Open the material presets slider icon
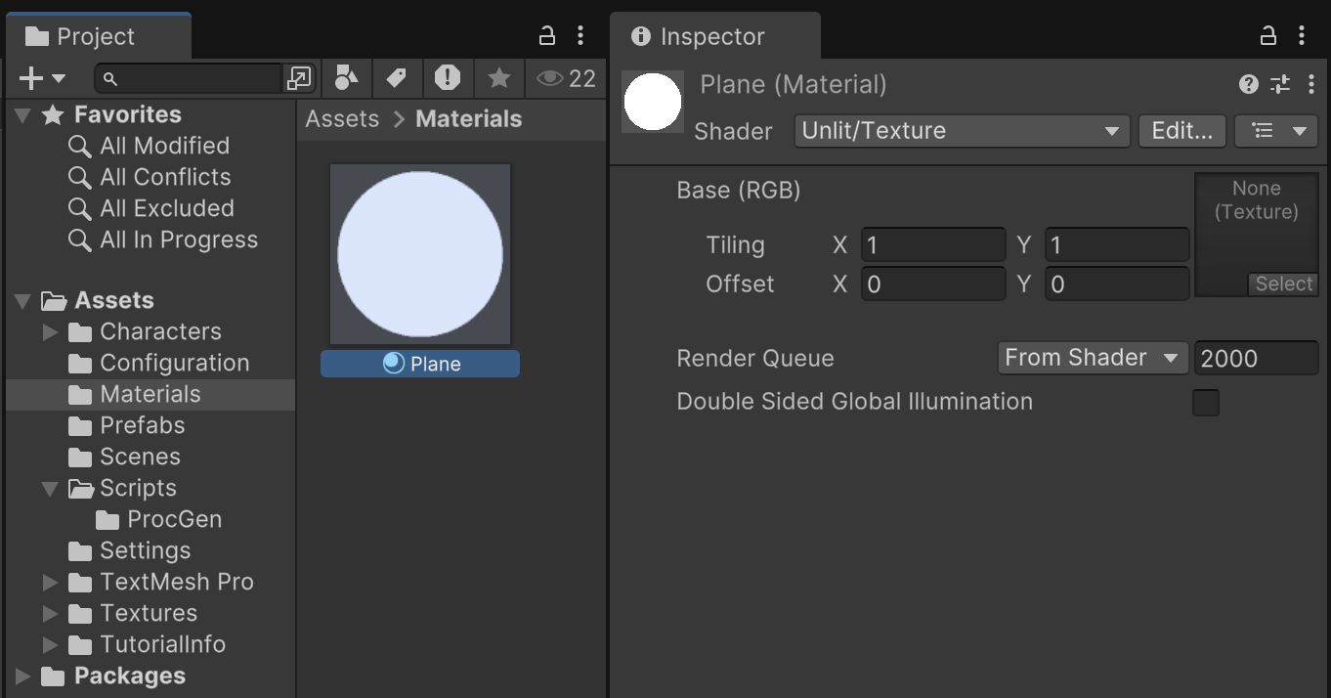The height and width of the screenshot is (698, 1331). pos(1279,84)
